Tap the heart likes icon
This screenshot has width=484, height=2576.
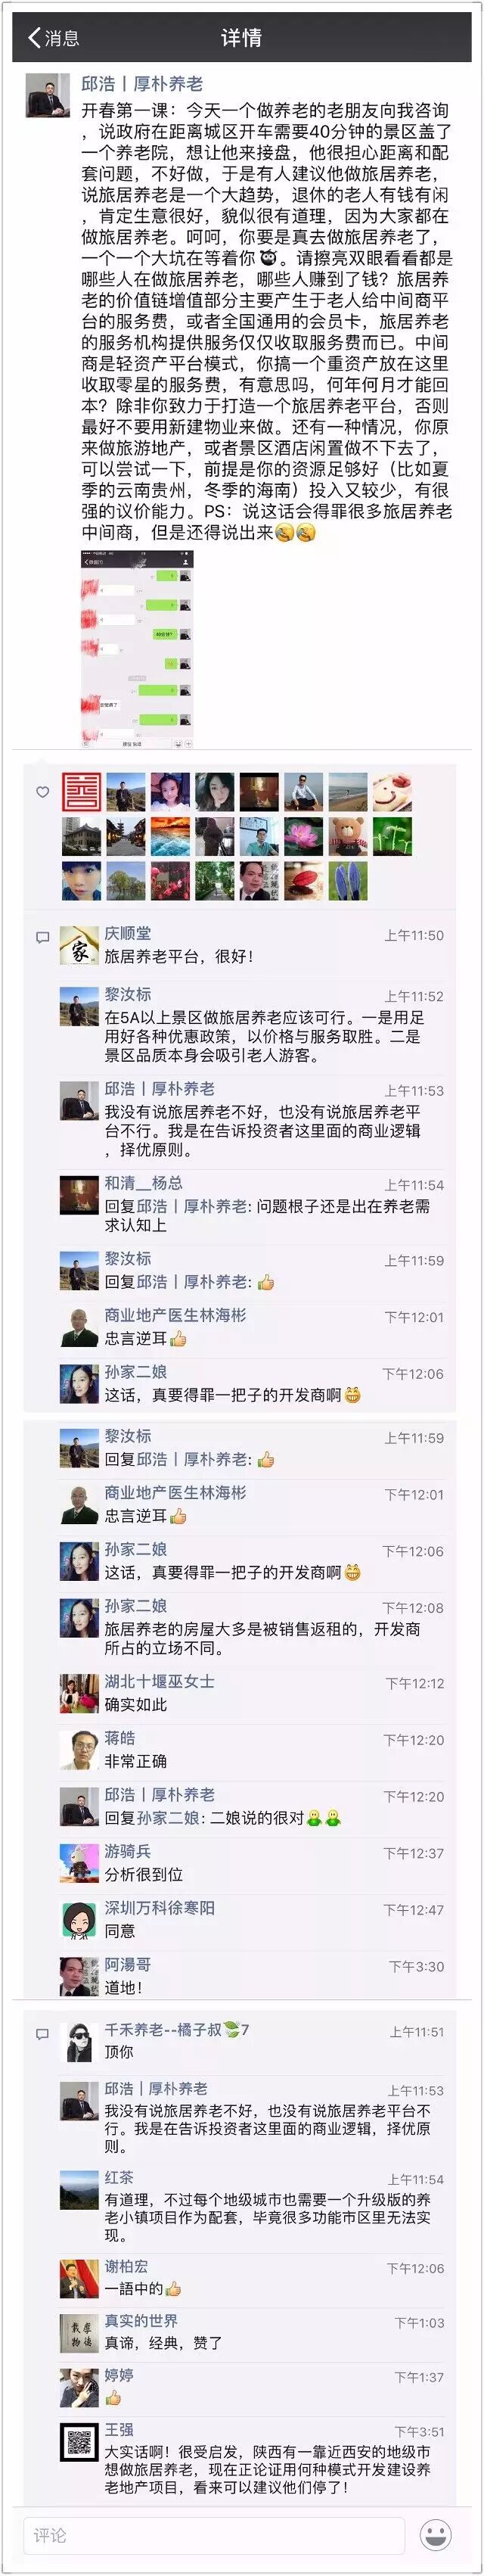[42, 792]
